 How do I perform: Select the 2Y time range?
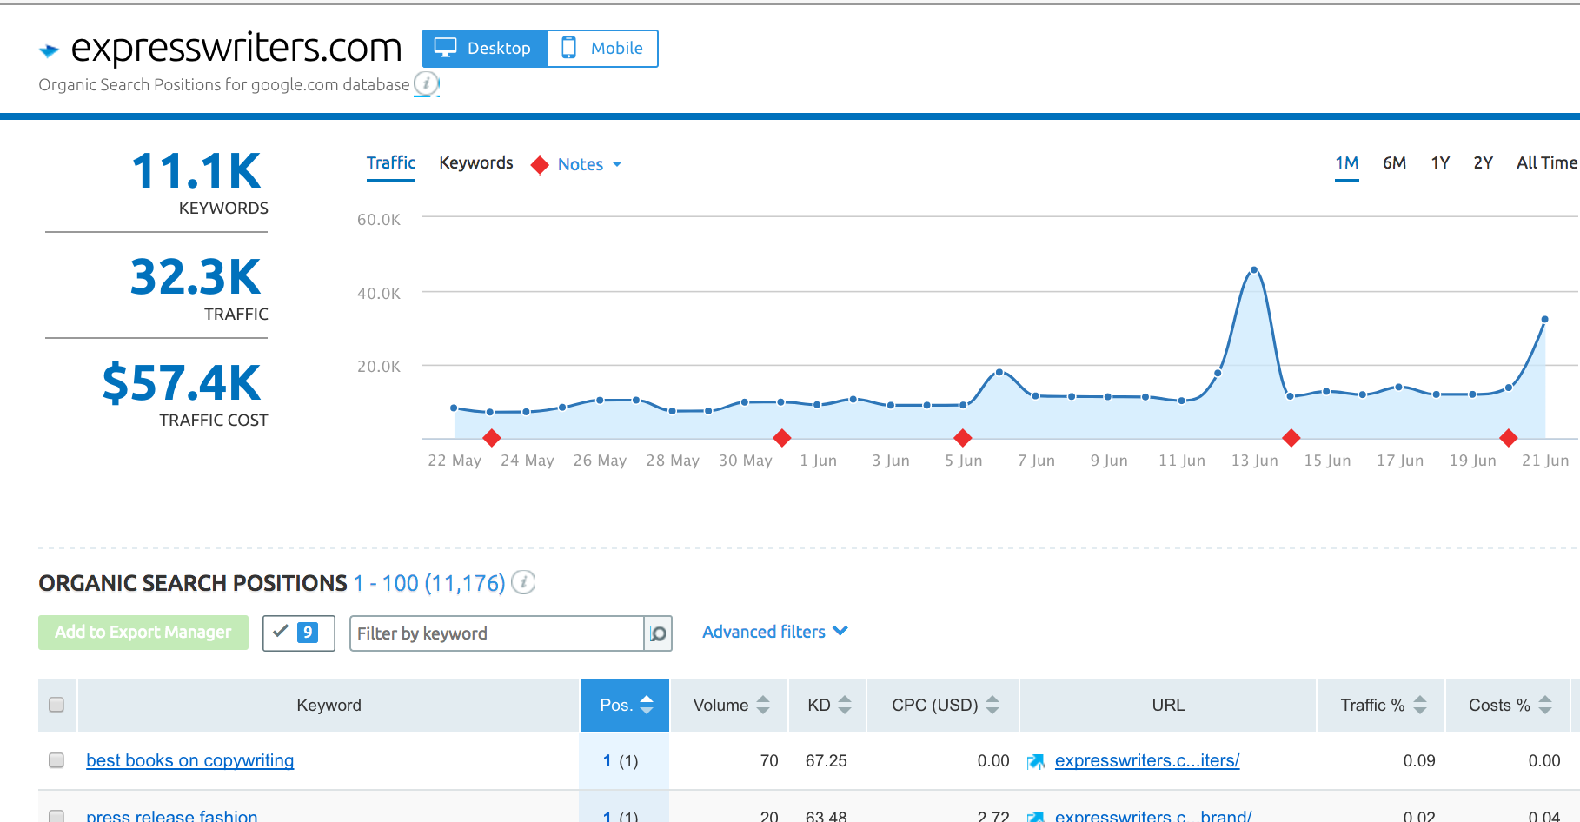click(1483, 163)
